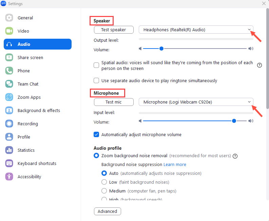Click the microphone volume loud icon
269x221 pixels.
pos(251,121)
